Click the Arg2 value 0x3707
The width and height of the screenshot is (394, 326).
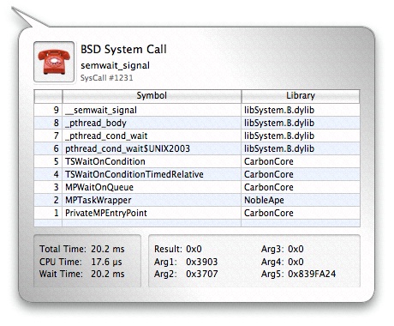tap(202, 274)
